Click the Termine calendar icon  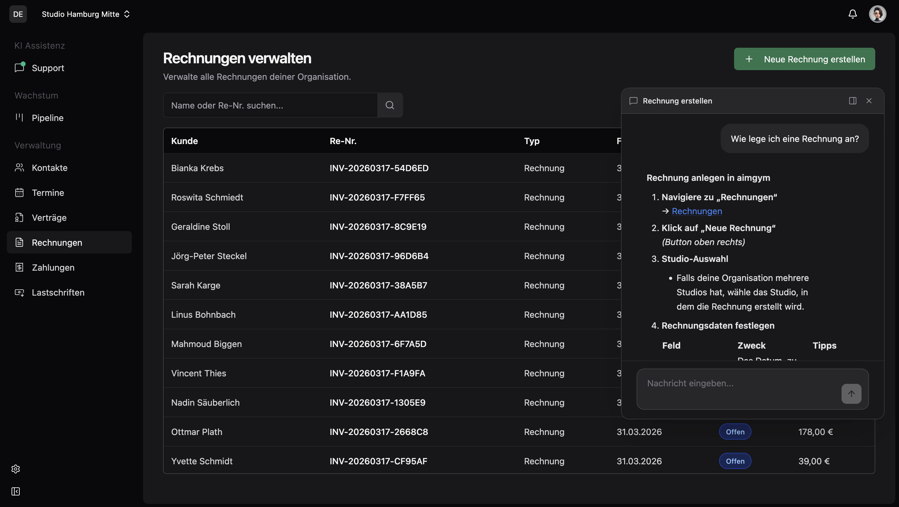tap(20, 193)
